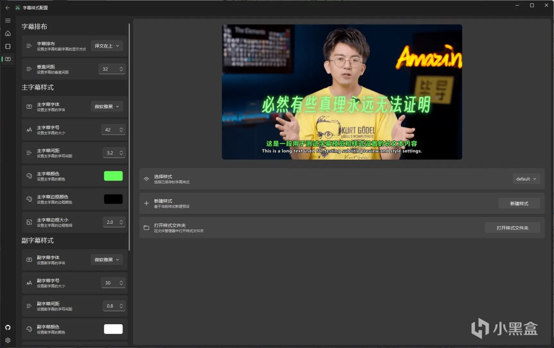Pick the black 主字幕边框颜色 swatch
The height and width of the screenshot is (348, 554).
(113, 199)
